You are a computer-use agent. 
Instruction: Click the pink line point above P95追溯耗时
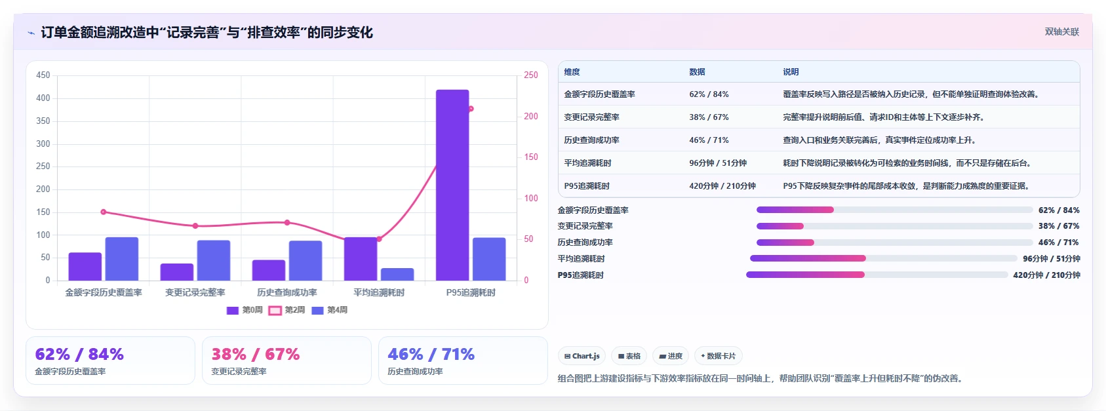[471, 109]
